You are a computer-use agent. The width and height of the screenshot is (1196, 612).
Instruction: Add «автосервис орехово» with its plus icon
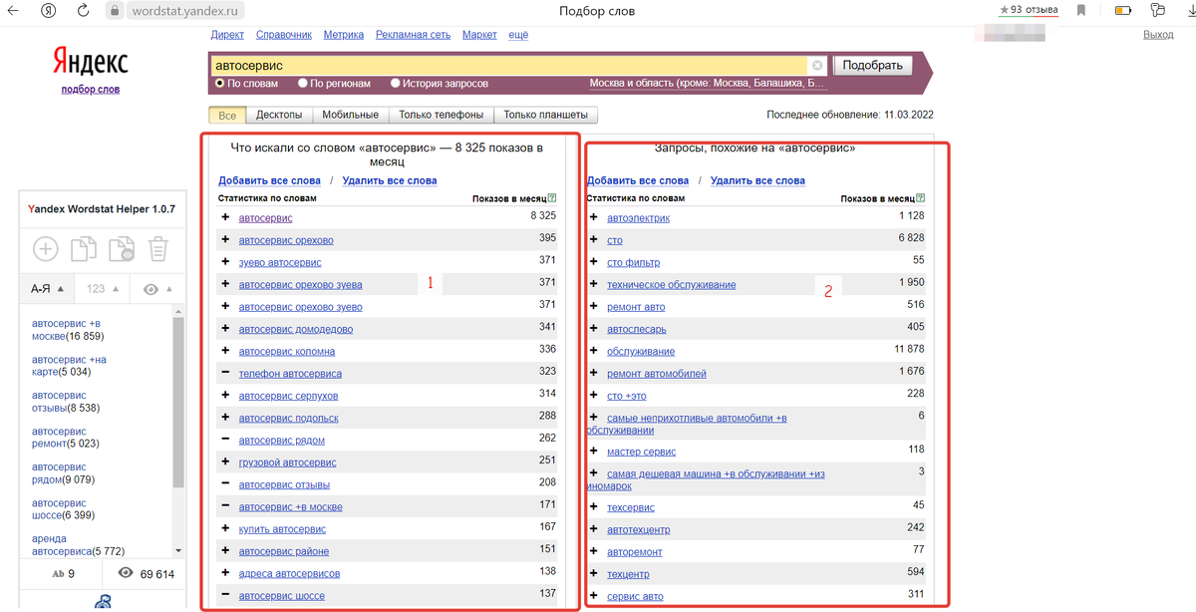[225, 240]
